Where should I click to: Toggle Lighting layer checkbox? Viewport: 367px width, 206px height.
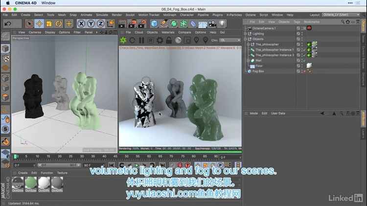[x=298, y=34]
